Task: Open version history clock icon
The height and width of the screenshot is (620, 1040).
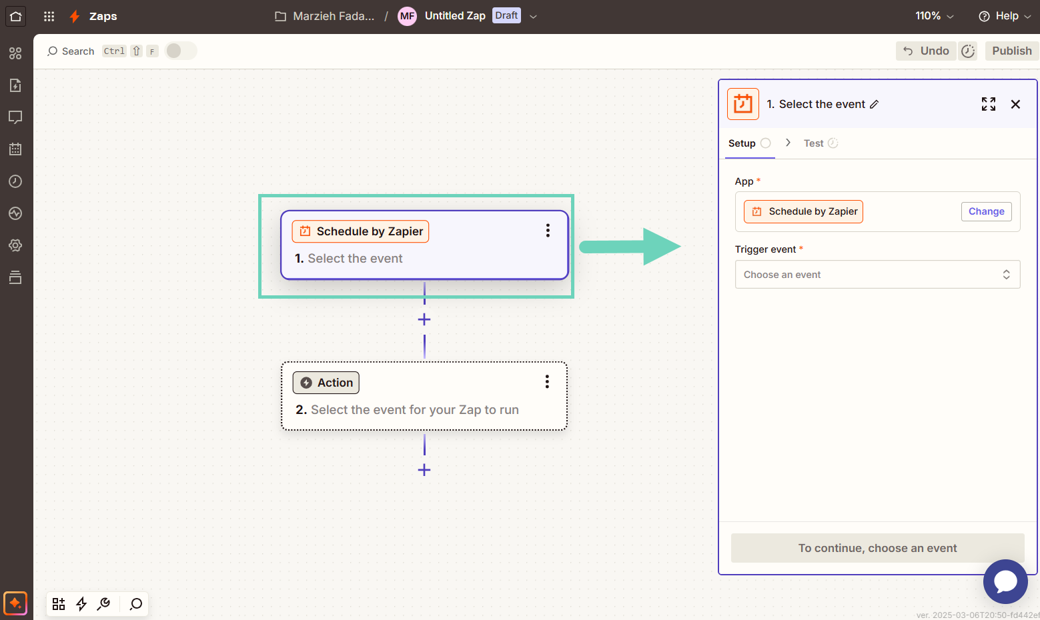Action: 968,51
